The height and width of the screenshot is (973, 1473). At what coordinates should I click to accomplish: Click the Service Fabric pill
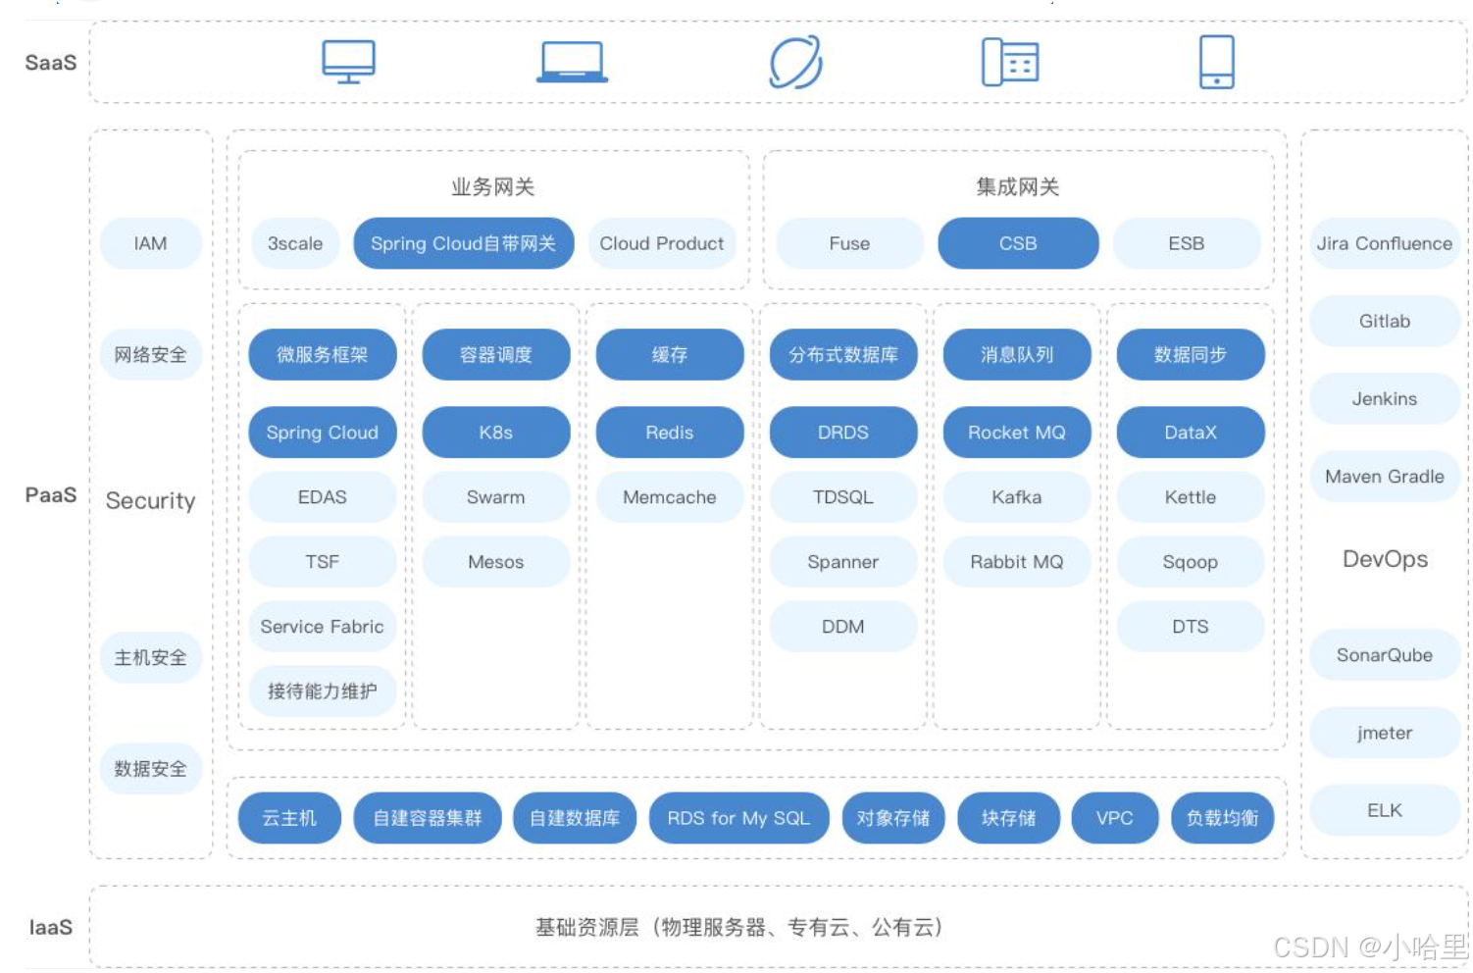tap(323, 627)
